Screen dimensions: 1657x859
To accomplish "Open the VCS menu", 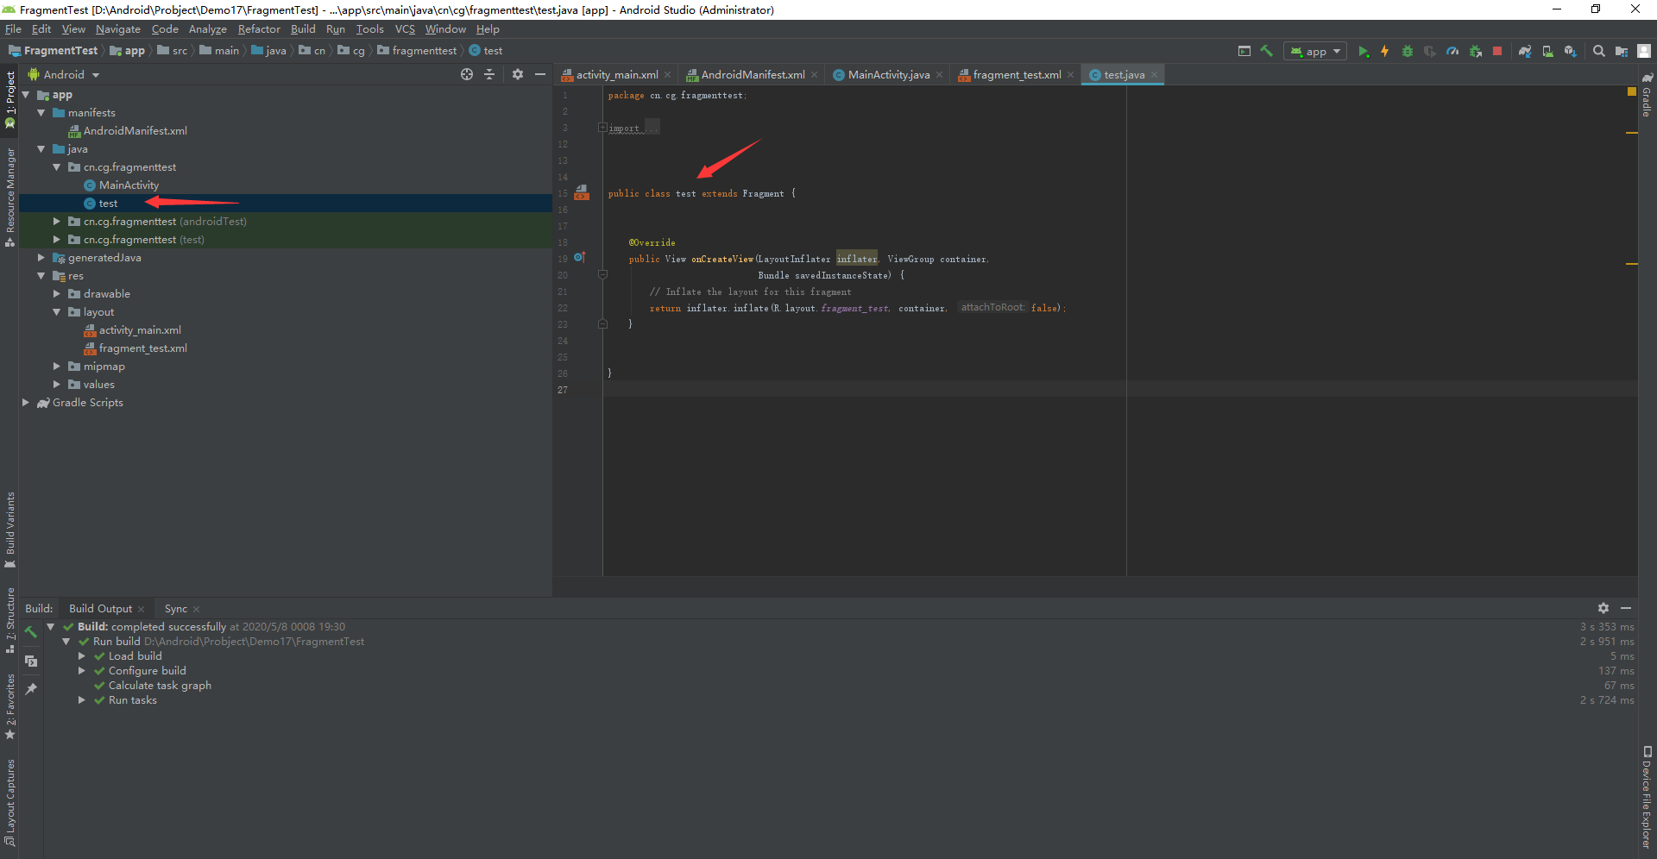I will coord(405,29).
